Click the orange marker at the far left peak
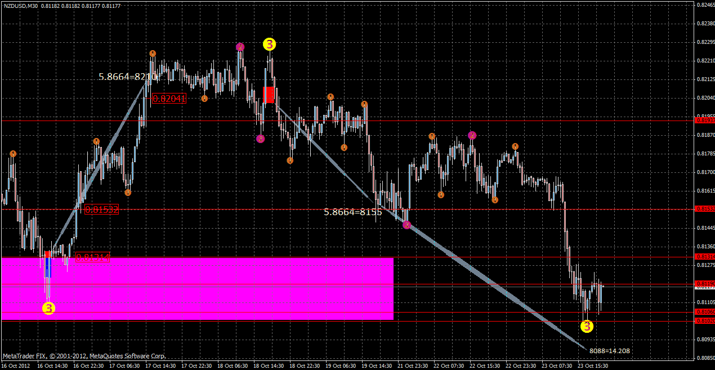Image resolution: width=715 pixels, height=370 pixels. pyautogui.click(x=12, y=153)
